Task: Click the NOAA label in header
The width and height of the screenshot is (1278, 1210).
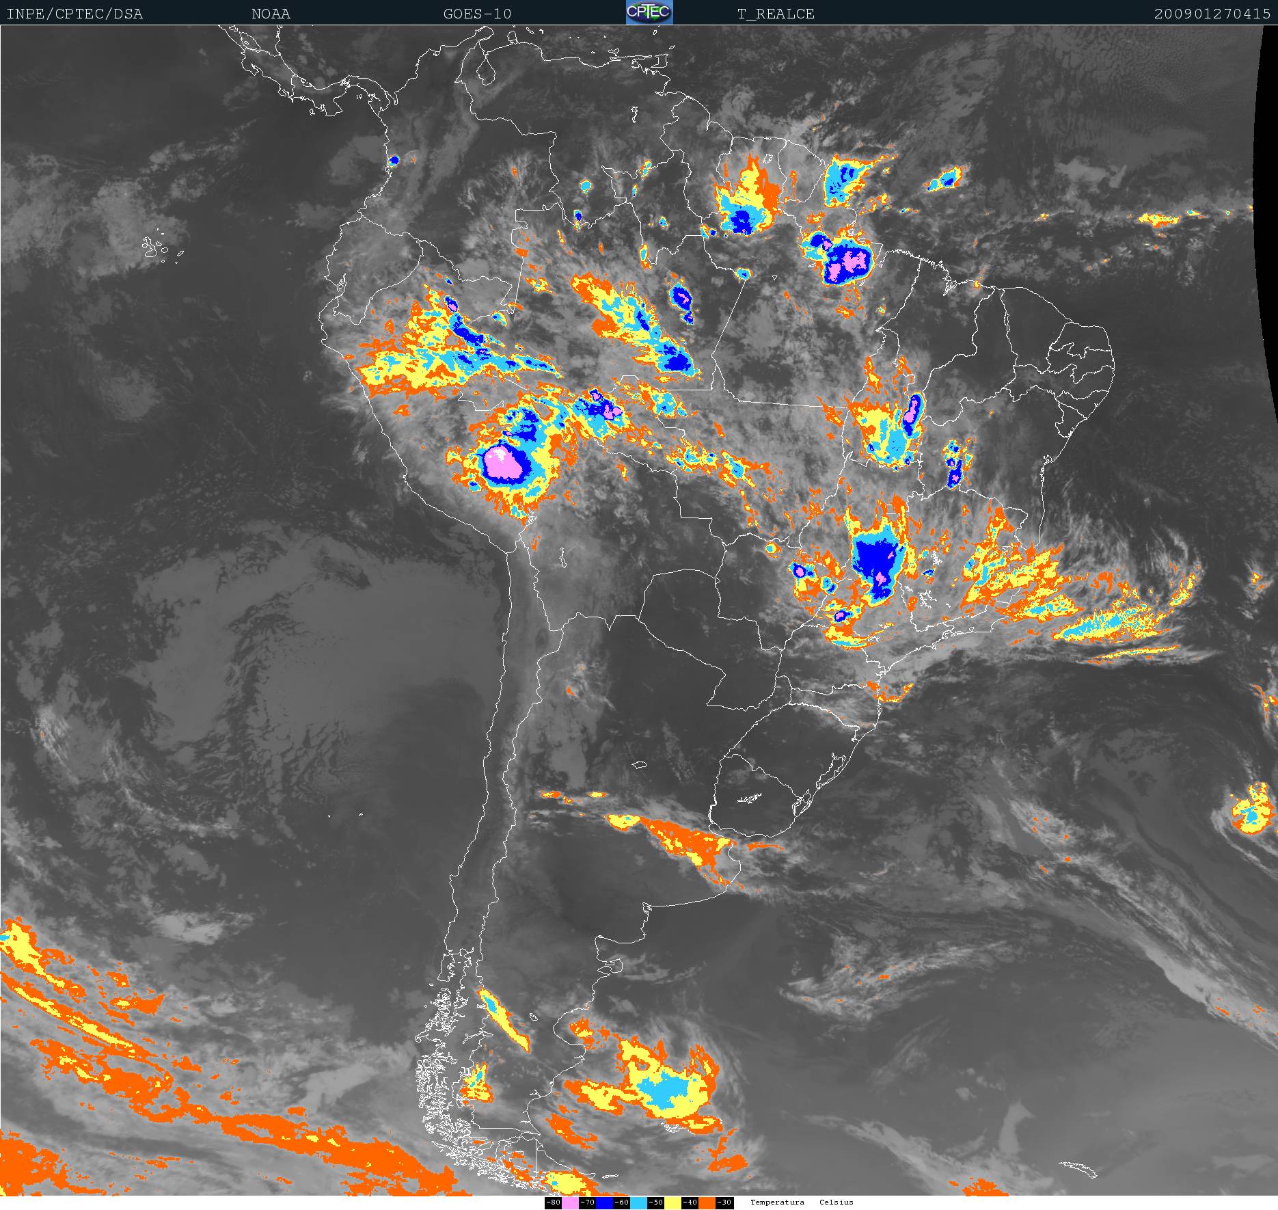Action: [x=271, y=14]
